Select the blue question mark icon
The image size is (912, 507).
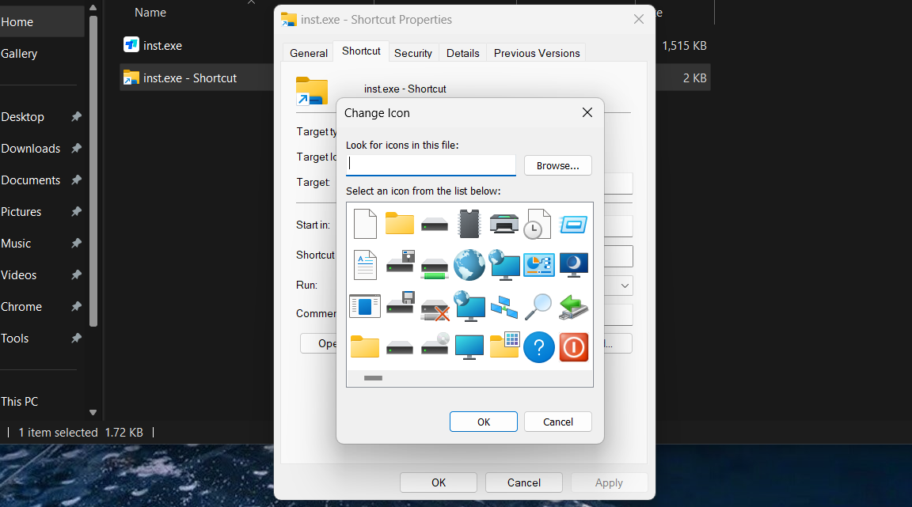[x=538, y=347]
